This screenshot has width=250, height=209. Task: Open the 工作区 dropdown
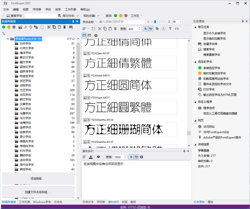point(136,16)
